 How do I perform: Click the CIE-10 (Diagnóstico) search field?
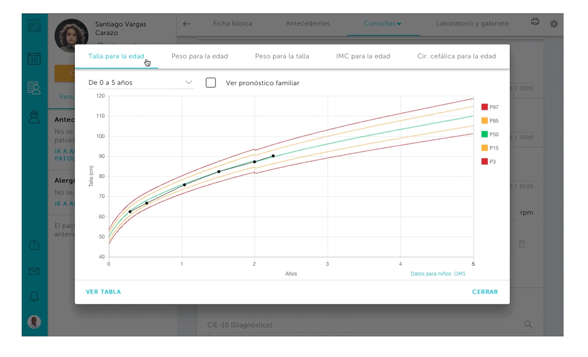pyautogui.click(x=369, y=325)
